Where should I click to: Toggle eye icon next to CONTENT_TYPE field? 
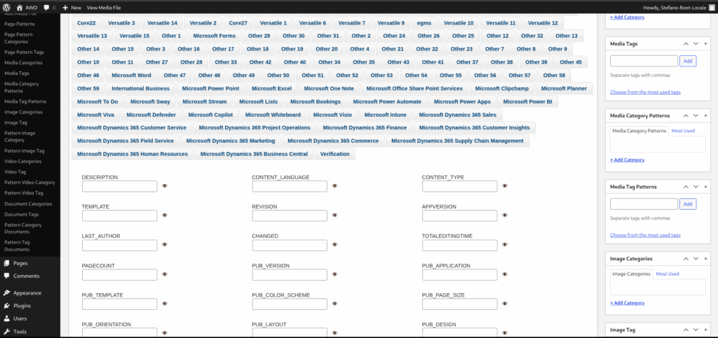[x=505, y=186]
